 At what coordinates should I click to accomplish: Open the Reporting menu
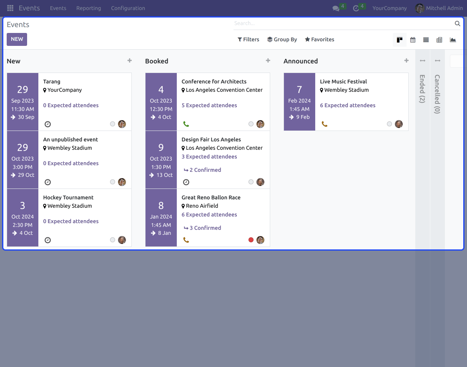(x=88, y=8)
